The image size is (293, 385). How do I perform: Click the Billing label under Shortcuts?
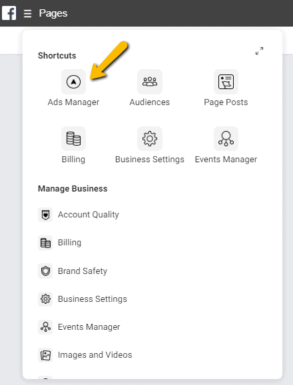[73, 160]
